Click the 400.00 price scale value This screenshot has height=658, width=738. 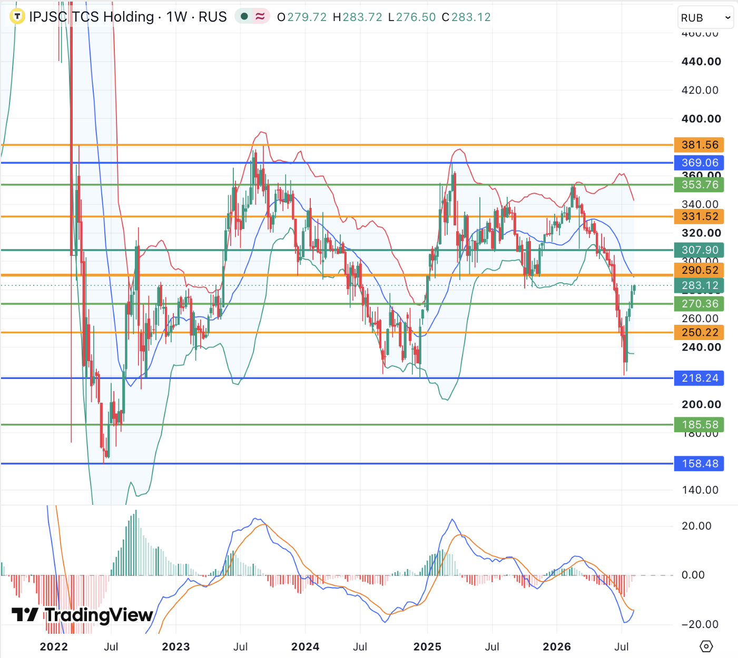(701, 119)
